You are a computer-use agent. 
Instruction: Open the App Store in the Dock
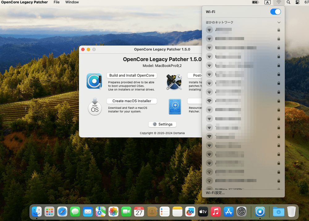(x=229, y=211)
